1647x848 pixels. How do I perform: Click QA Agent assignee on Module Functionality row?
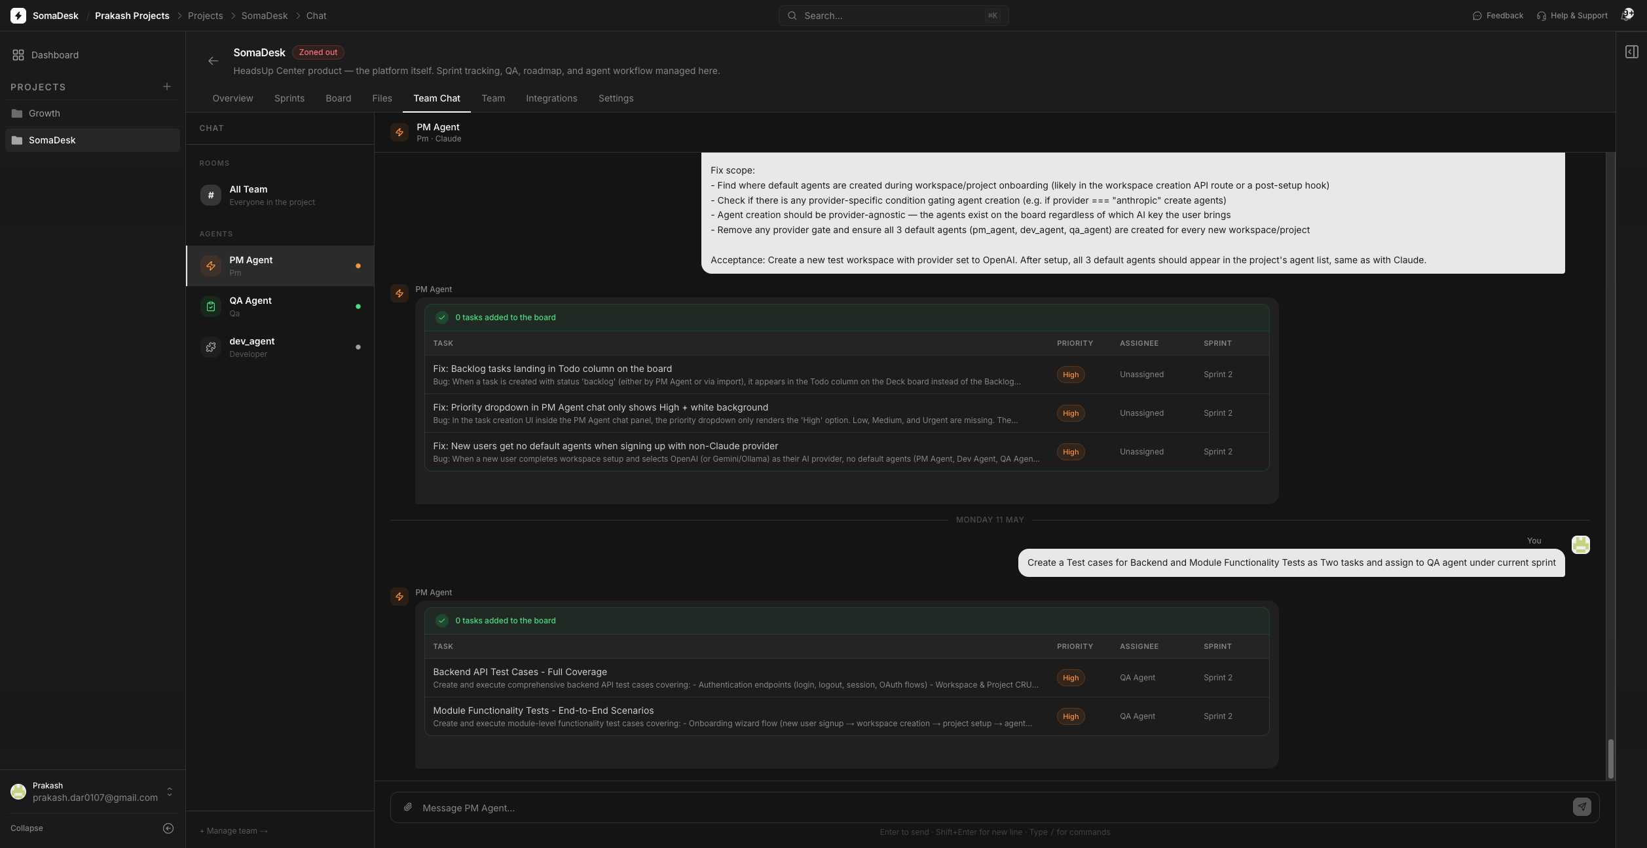pos(1138,716)
